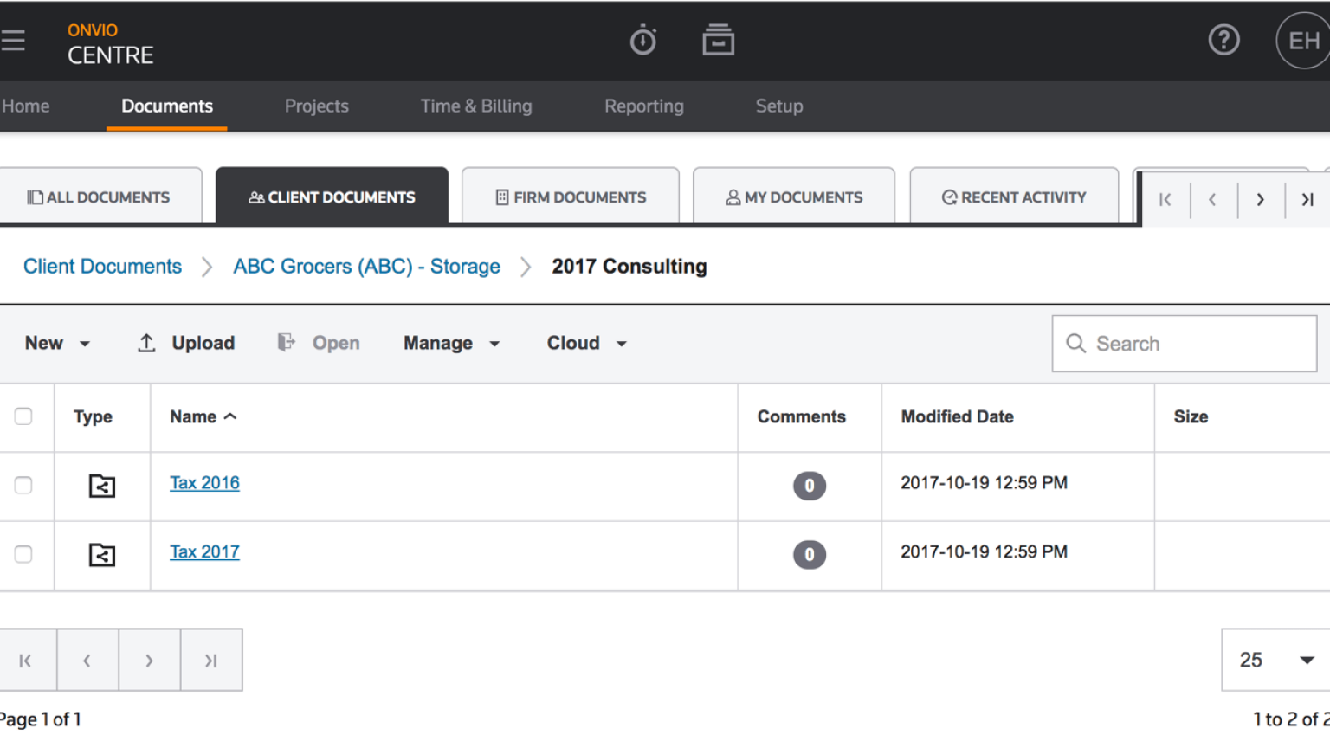Switch to the Firm Documents tab
The height and width of the screenshot is (748, 1330).
[571, 197]
